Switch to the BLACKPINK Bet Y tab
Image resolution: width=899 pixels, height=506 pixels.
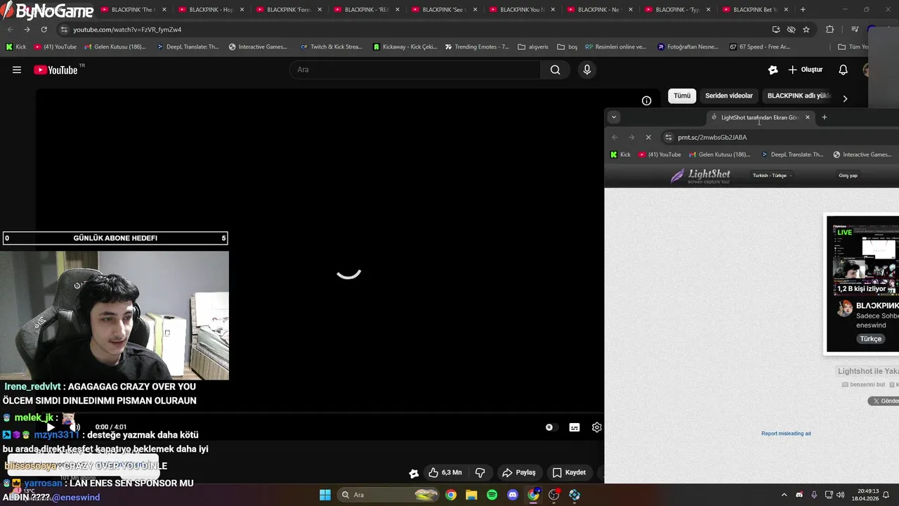point(754,10)
